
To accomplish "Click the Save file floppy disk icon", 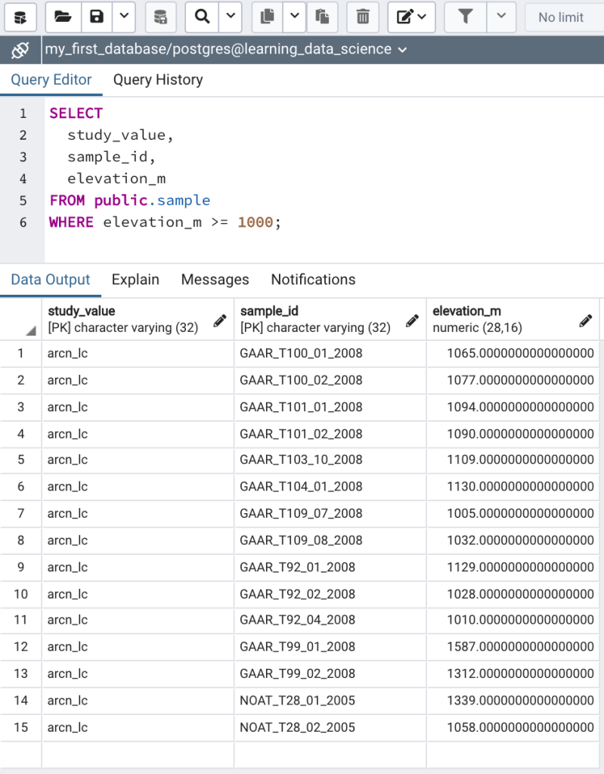I will tap(97, 17).
